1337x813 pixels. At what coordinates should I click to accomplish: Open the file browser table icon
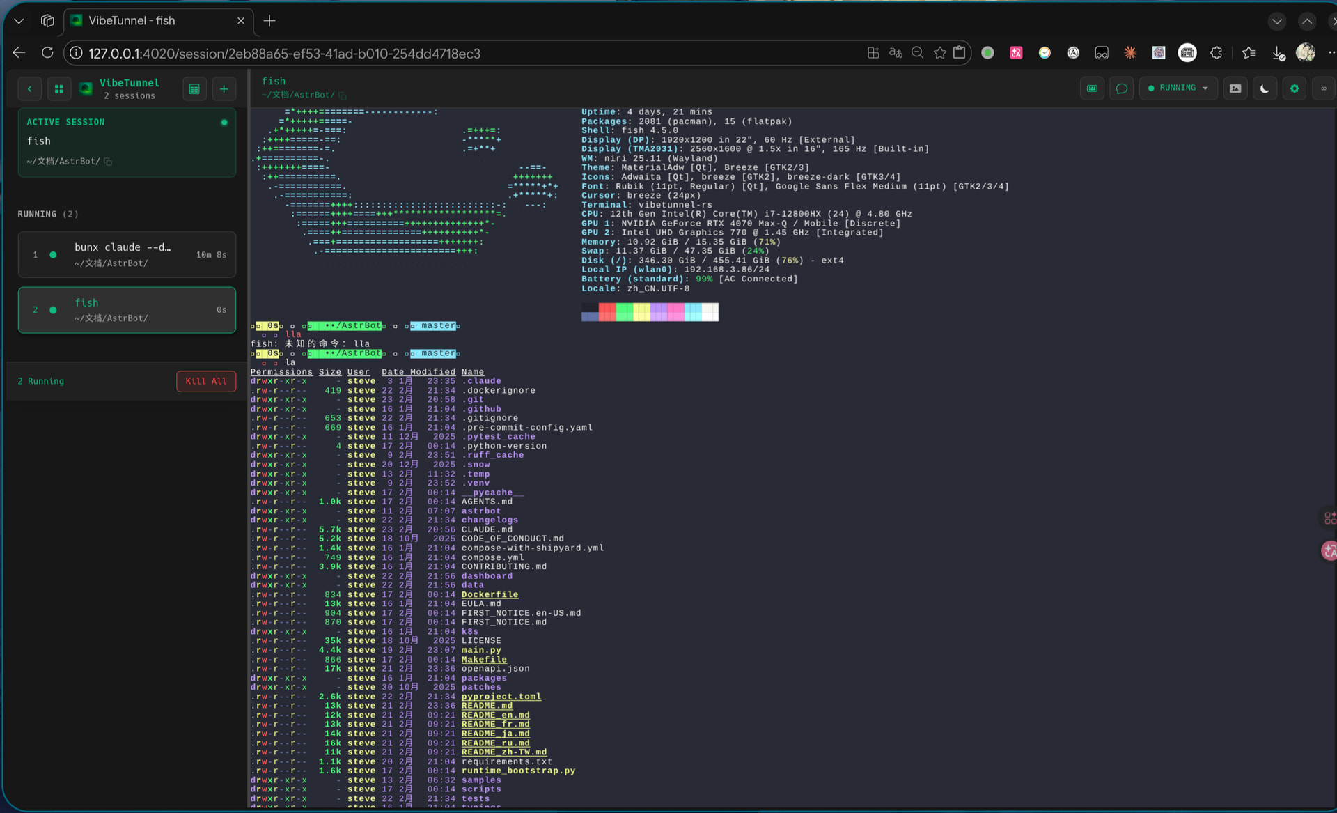pos(194,88)
